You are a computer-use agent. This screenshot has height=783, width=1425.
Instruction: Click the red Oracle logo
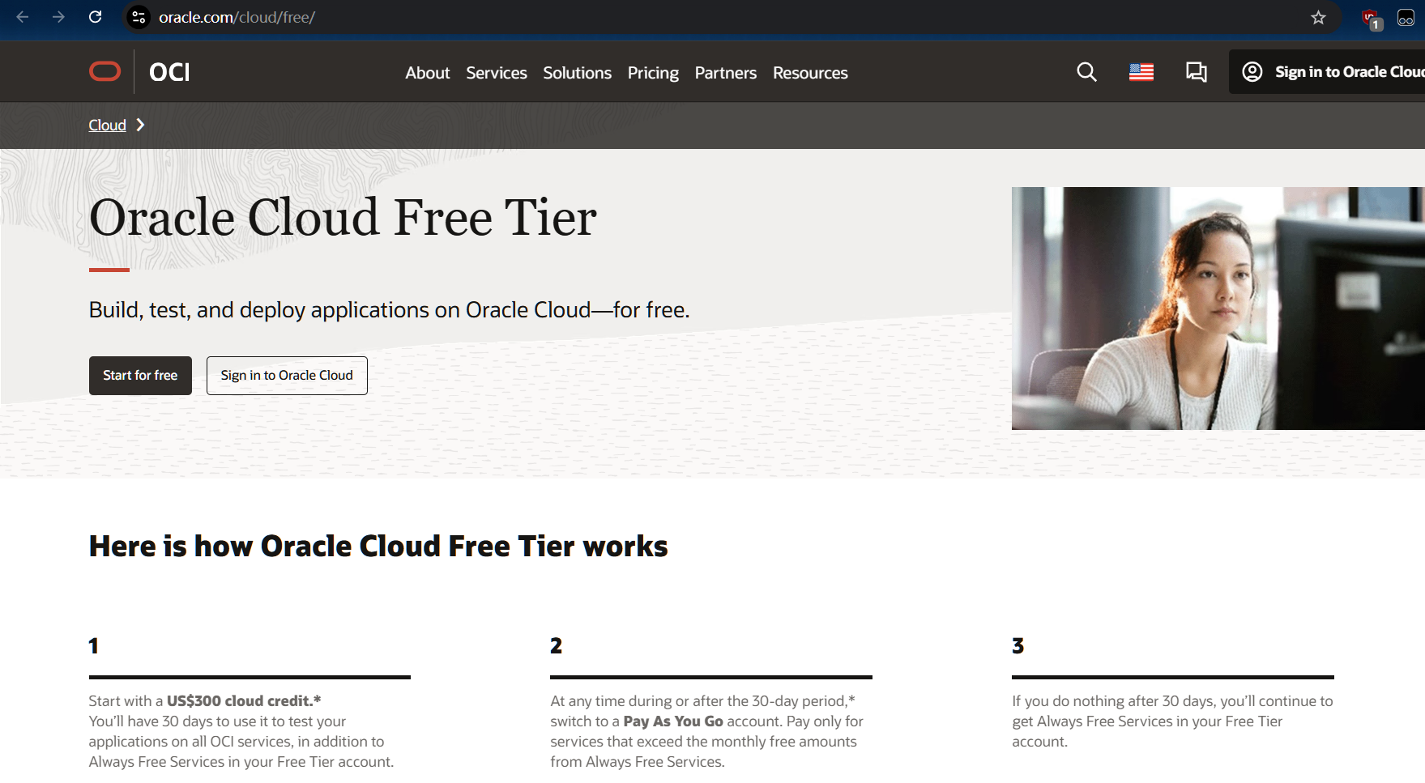pos(105,72)
